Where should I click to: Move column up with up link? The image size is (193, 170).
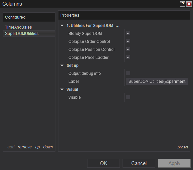point(37,147)
